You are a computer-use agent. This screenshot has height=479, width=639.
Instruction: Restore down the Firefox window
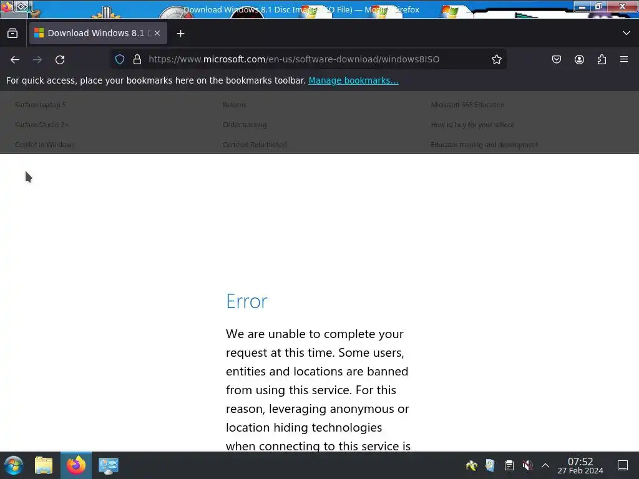point(598,6)
